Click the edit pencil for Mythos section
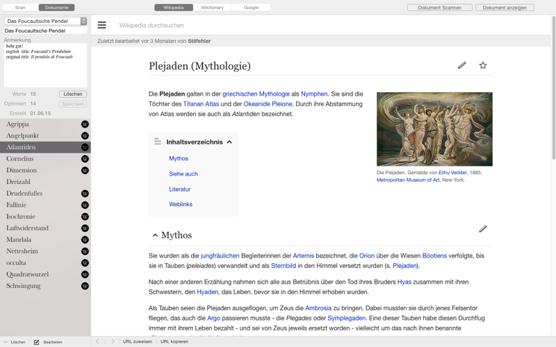The image size is (556, 347). (482, 229)
